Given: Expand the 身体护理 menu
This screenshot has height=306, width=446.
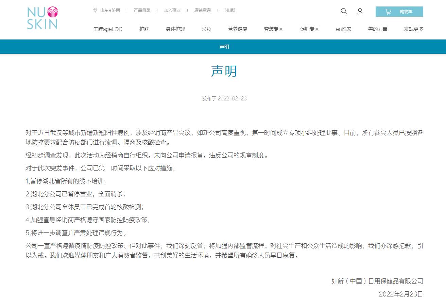Looking at the screenshot, I should (x=175, y=29).
